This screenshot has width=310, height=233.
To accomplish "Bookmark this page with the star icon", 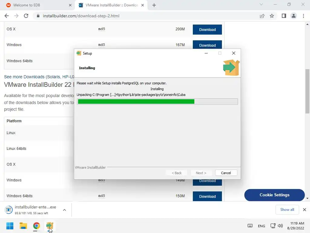I will (x=272, y=16).
